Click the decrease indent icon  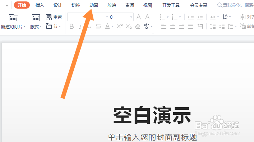(x=191, y=17)
